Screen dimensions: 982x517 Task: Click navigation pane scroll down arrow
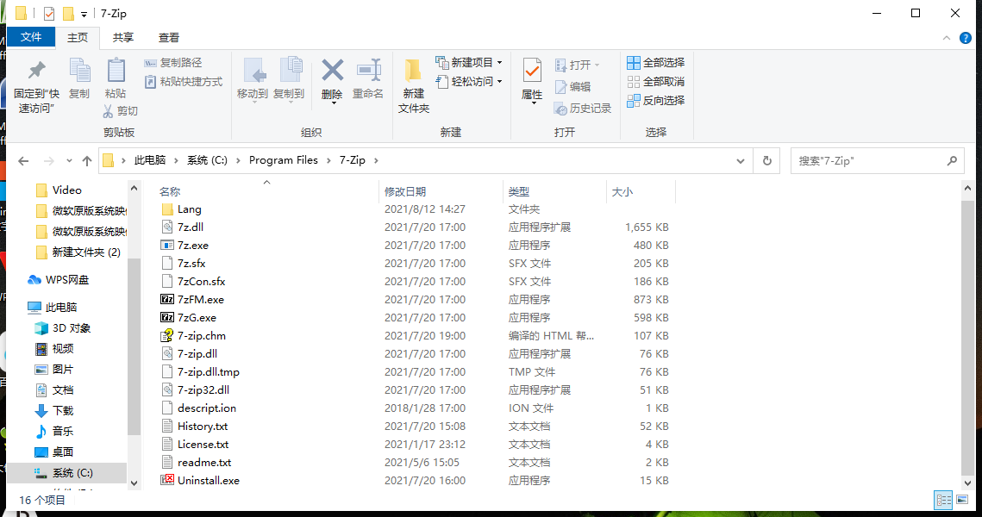pos(134,483)
